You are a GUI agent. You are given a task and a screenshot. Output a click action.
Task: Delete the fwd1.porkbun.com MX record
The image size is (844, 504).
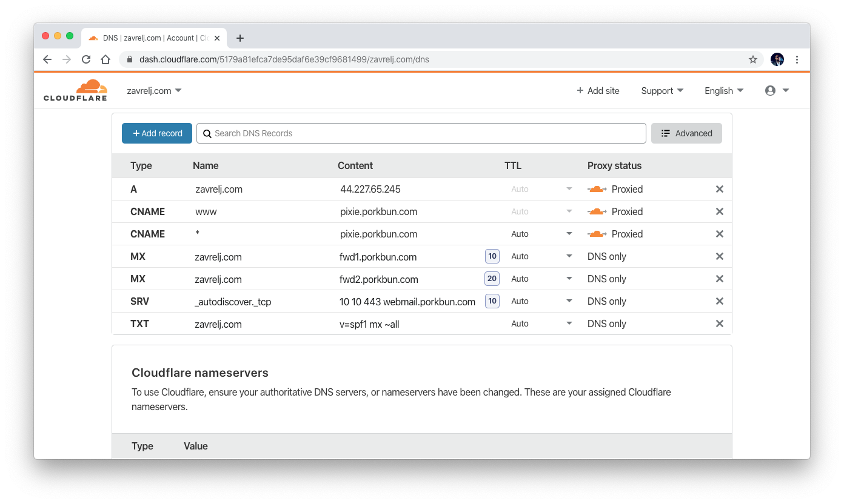(x=720, y=256)
